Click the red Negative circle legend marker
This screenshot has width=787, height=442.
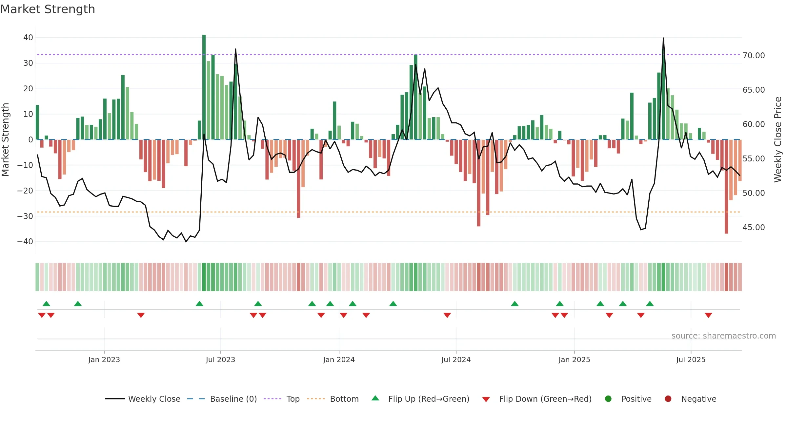coord(668,399)
